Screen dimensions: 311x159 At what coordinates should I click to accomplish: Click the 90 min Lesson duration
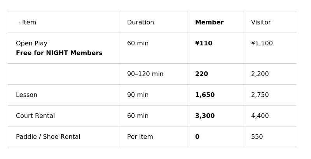[x=138, y=95]
